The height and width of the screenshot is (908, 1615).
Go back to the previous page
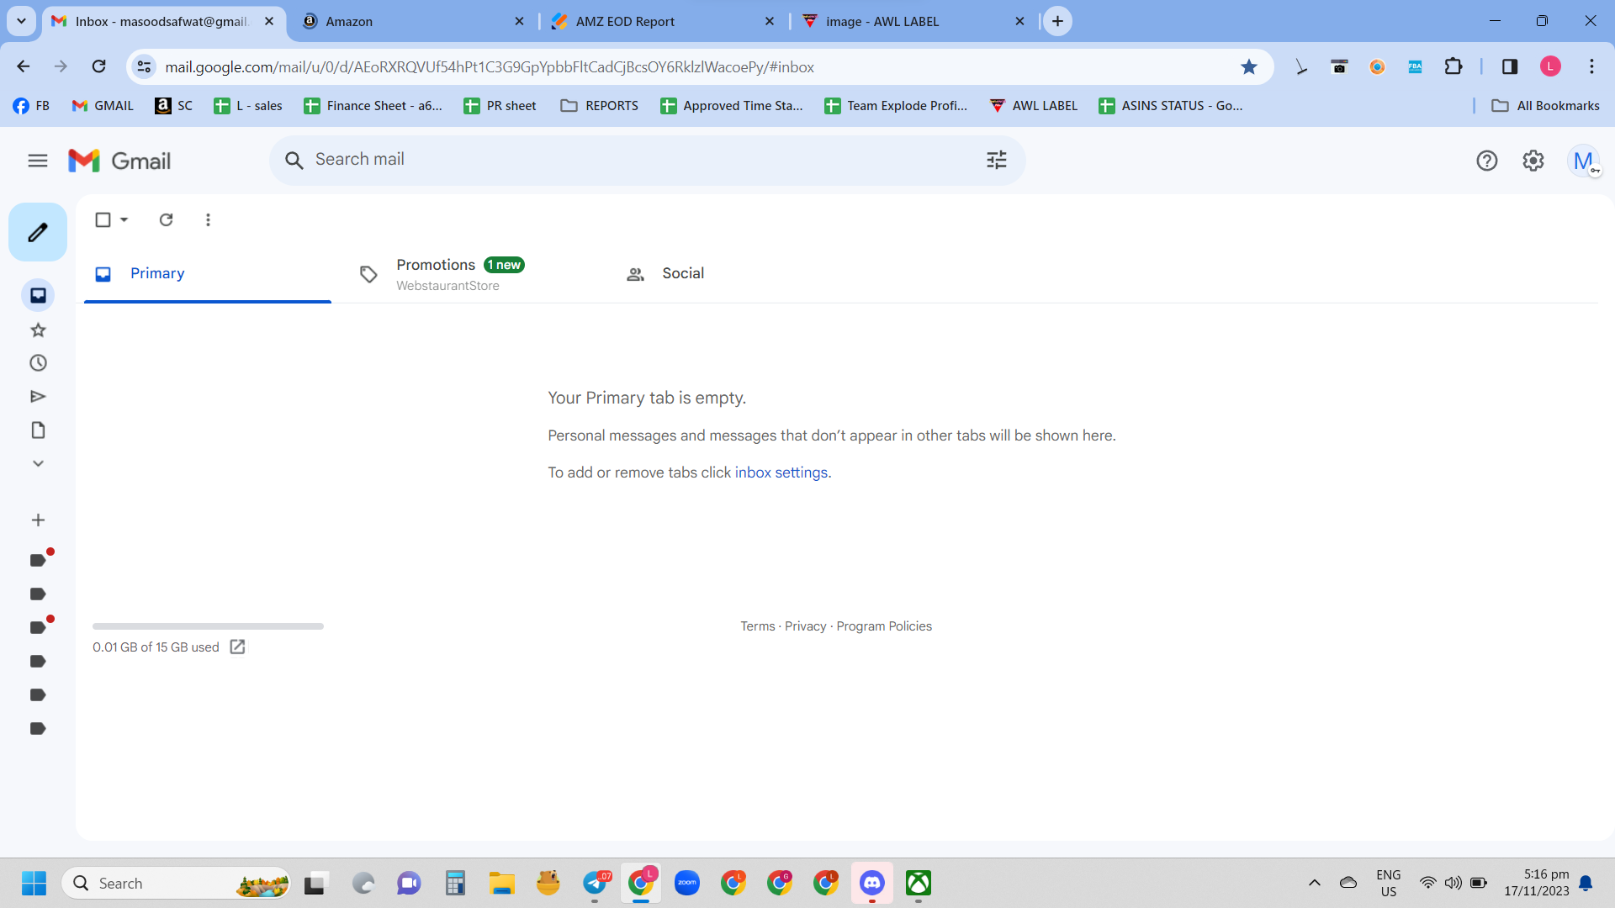click(x=24, y=66)
